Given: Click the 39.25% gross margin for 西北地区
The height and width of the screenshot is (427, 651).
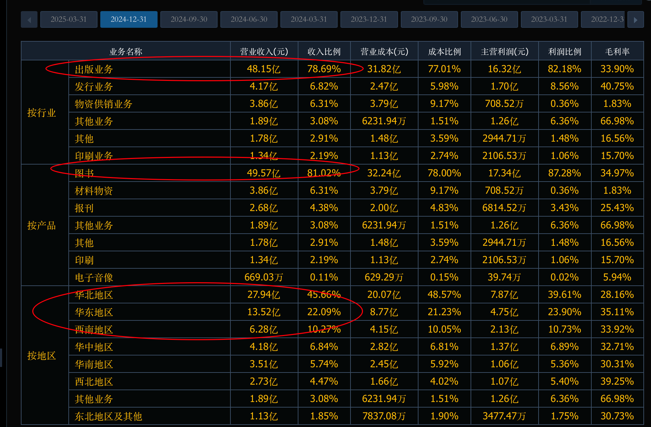Looking at the screenshot, I should [x=617, y=381].
